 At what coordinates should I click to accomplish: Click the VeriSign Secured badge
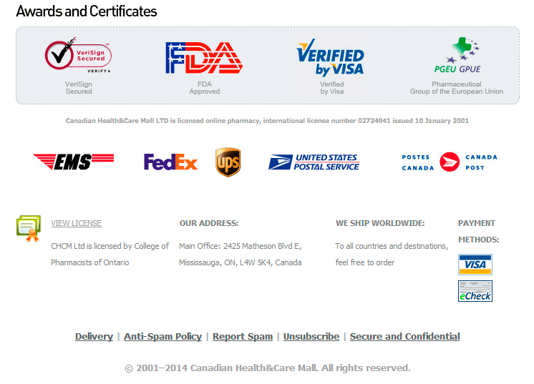click(x=78, y=57)
